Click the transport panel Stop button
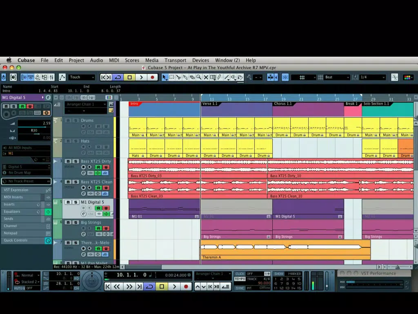418x314 pixels. coord(162,287)
